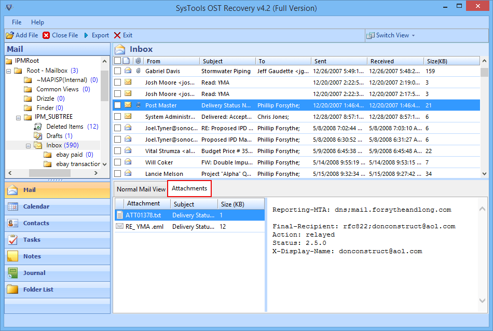Click the Add File folder icon
This screenshot has height=331, width=493.
coord(10,35)
